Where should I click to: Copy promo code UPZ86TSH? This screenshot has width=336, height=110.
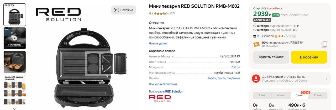pyautogui.click(x=324, y=44)
